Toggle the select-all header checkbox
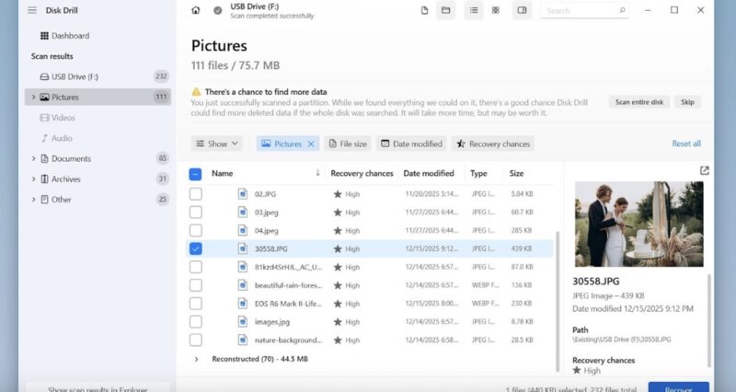The height and width of the screenshot is (392, 736). (x=196, y=173)
